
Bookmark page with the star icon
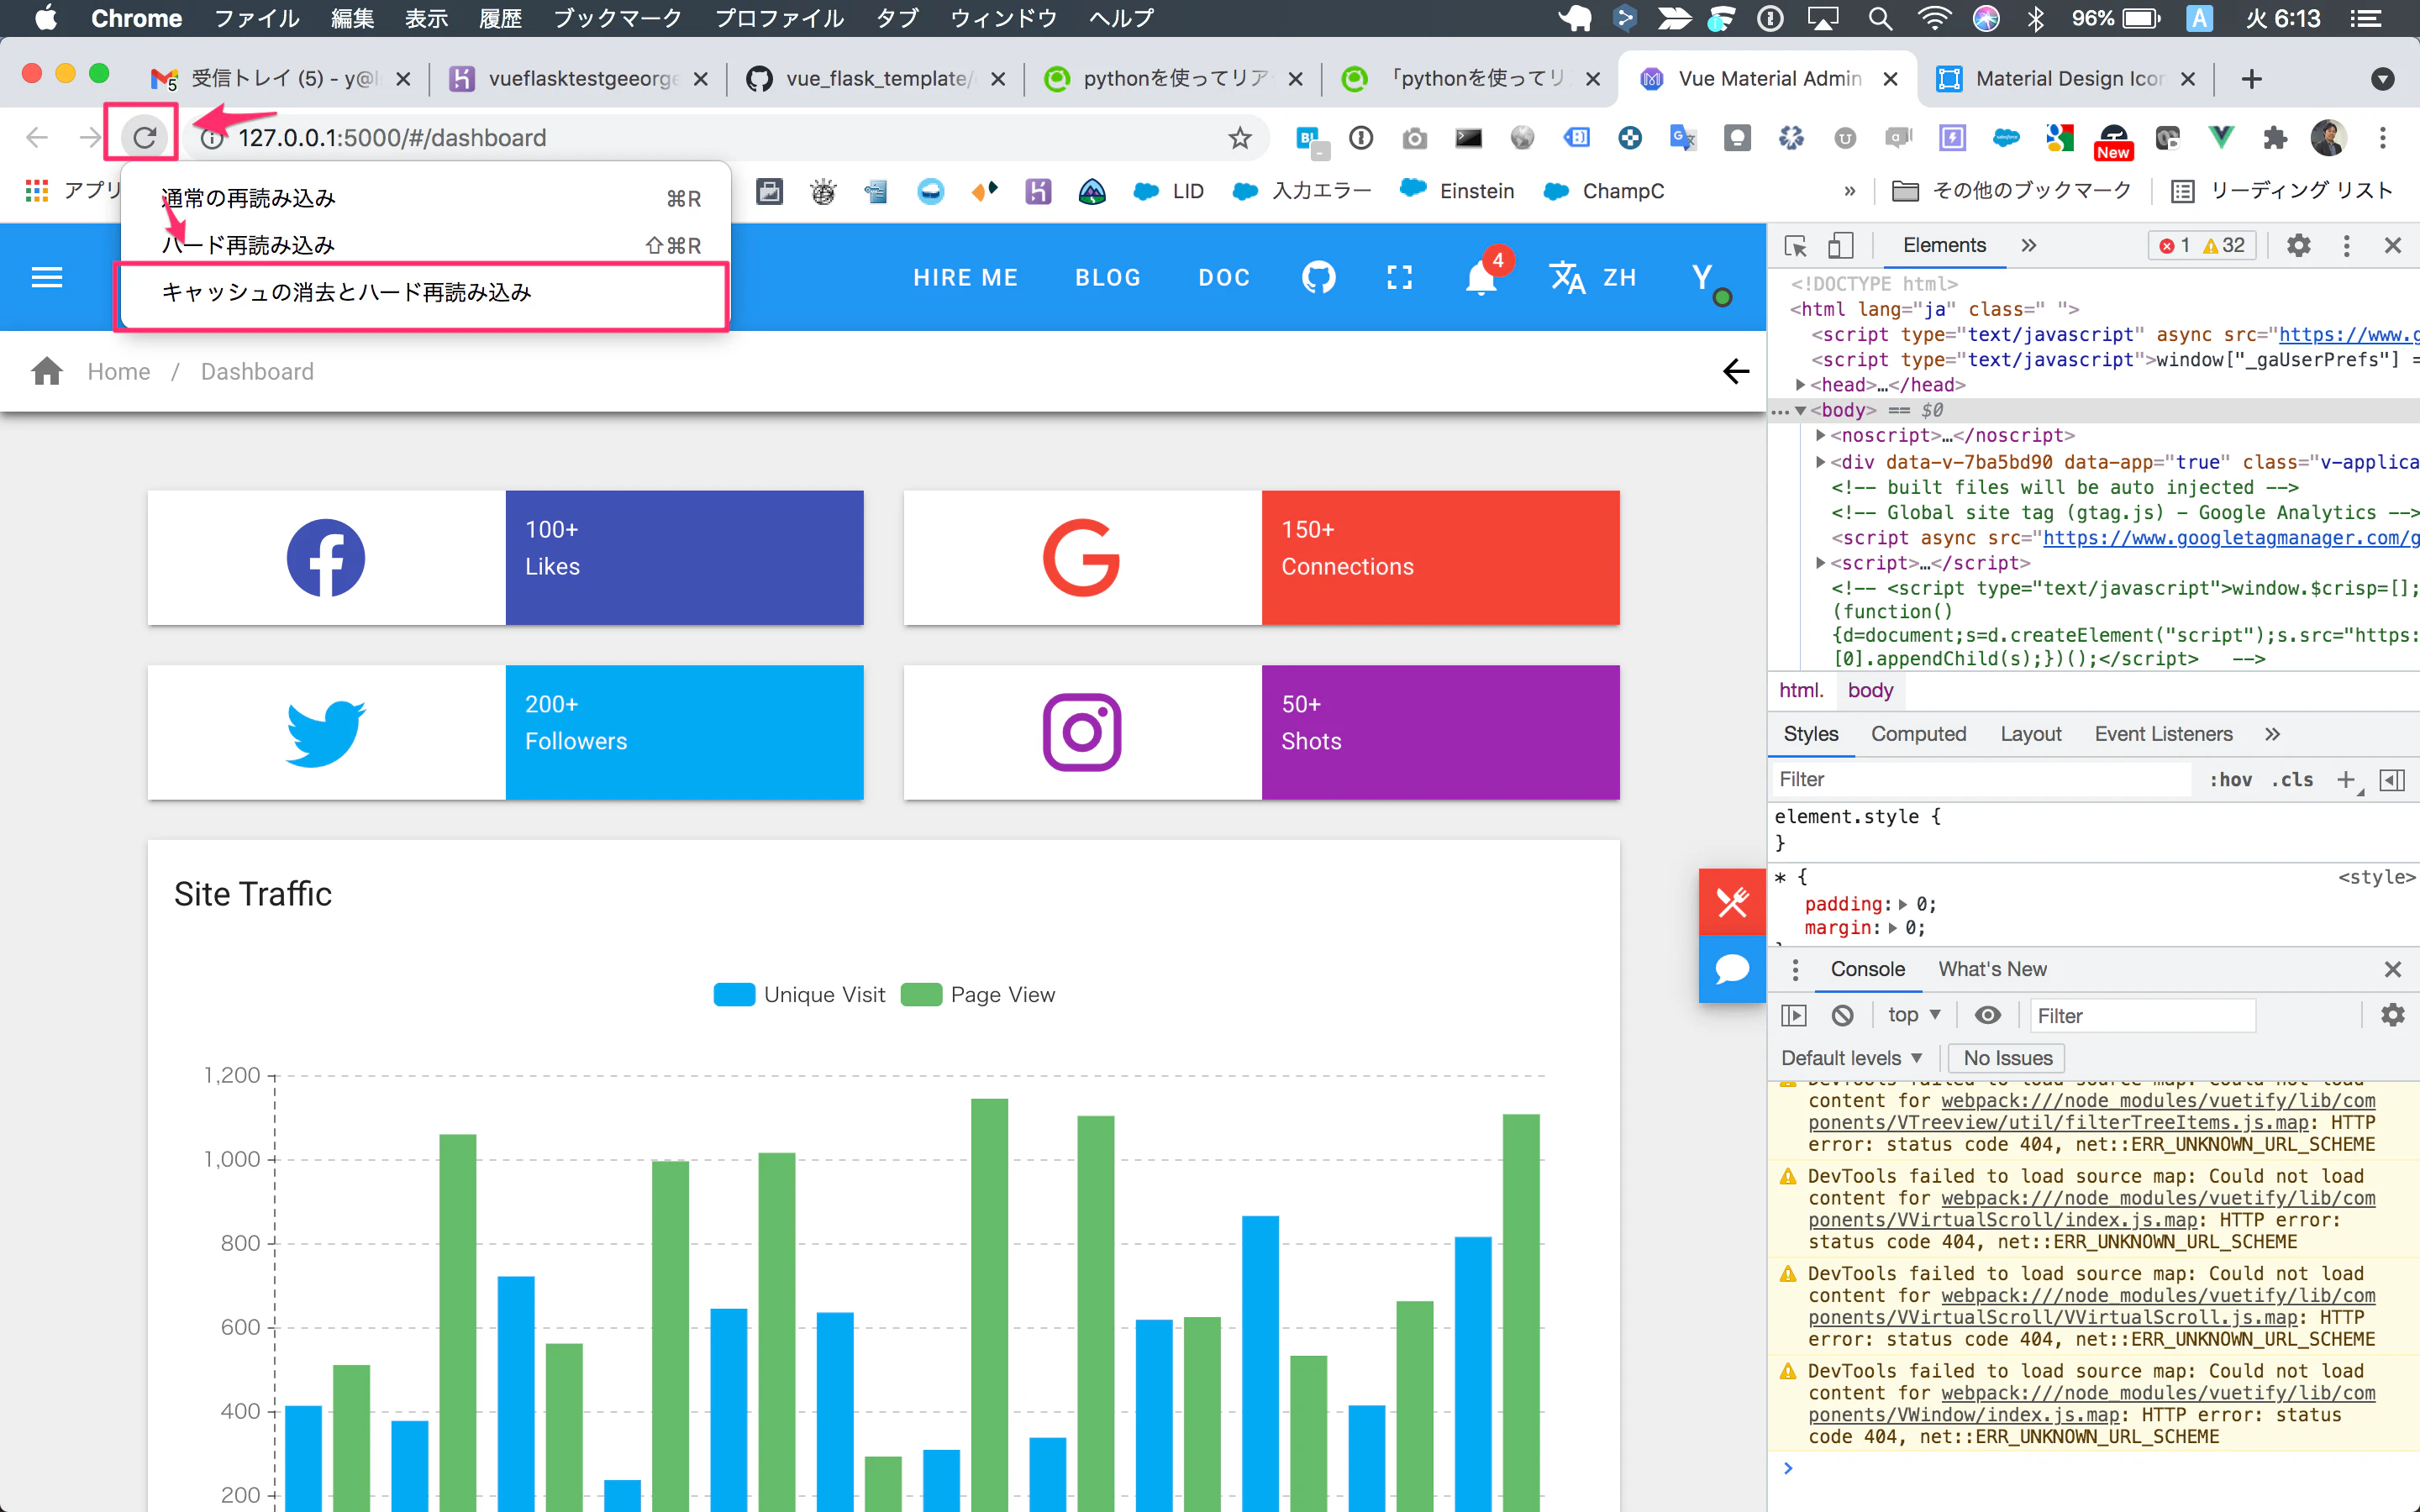pyautogui.click(x=1240, y=138)
